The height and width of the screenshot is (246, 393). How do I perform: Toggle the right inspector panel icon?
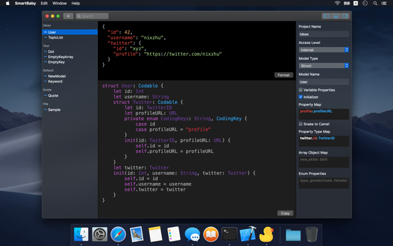pos(345,16)
